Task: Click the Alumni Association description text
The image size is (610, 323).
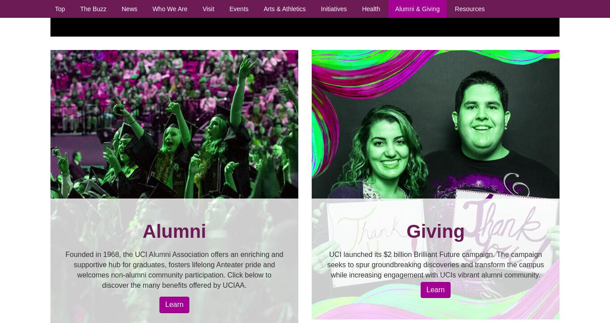Action: (174, 270)
